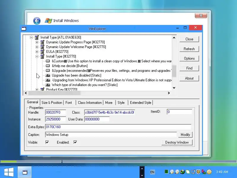Expand the Dynamic Update Welcome Page node
Viewport: 237px width, 178px height.
[x=37, y=47]
